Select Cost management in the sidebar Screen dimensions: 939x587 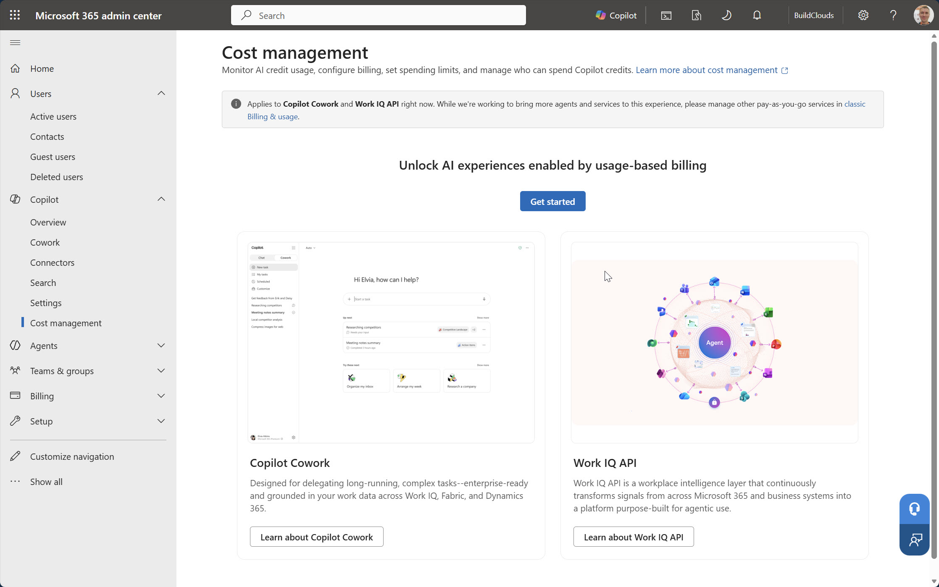[66, 323]
